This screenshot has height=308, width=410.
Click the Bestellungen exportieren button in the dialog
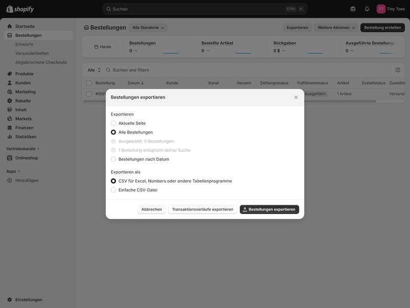[269, 209]
